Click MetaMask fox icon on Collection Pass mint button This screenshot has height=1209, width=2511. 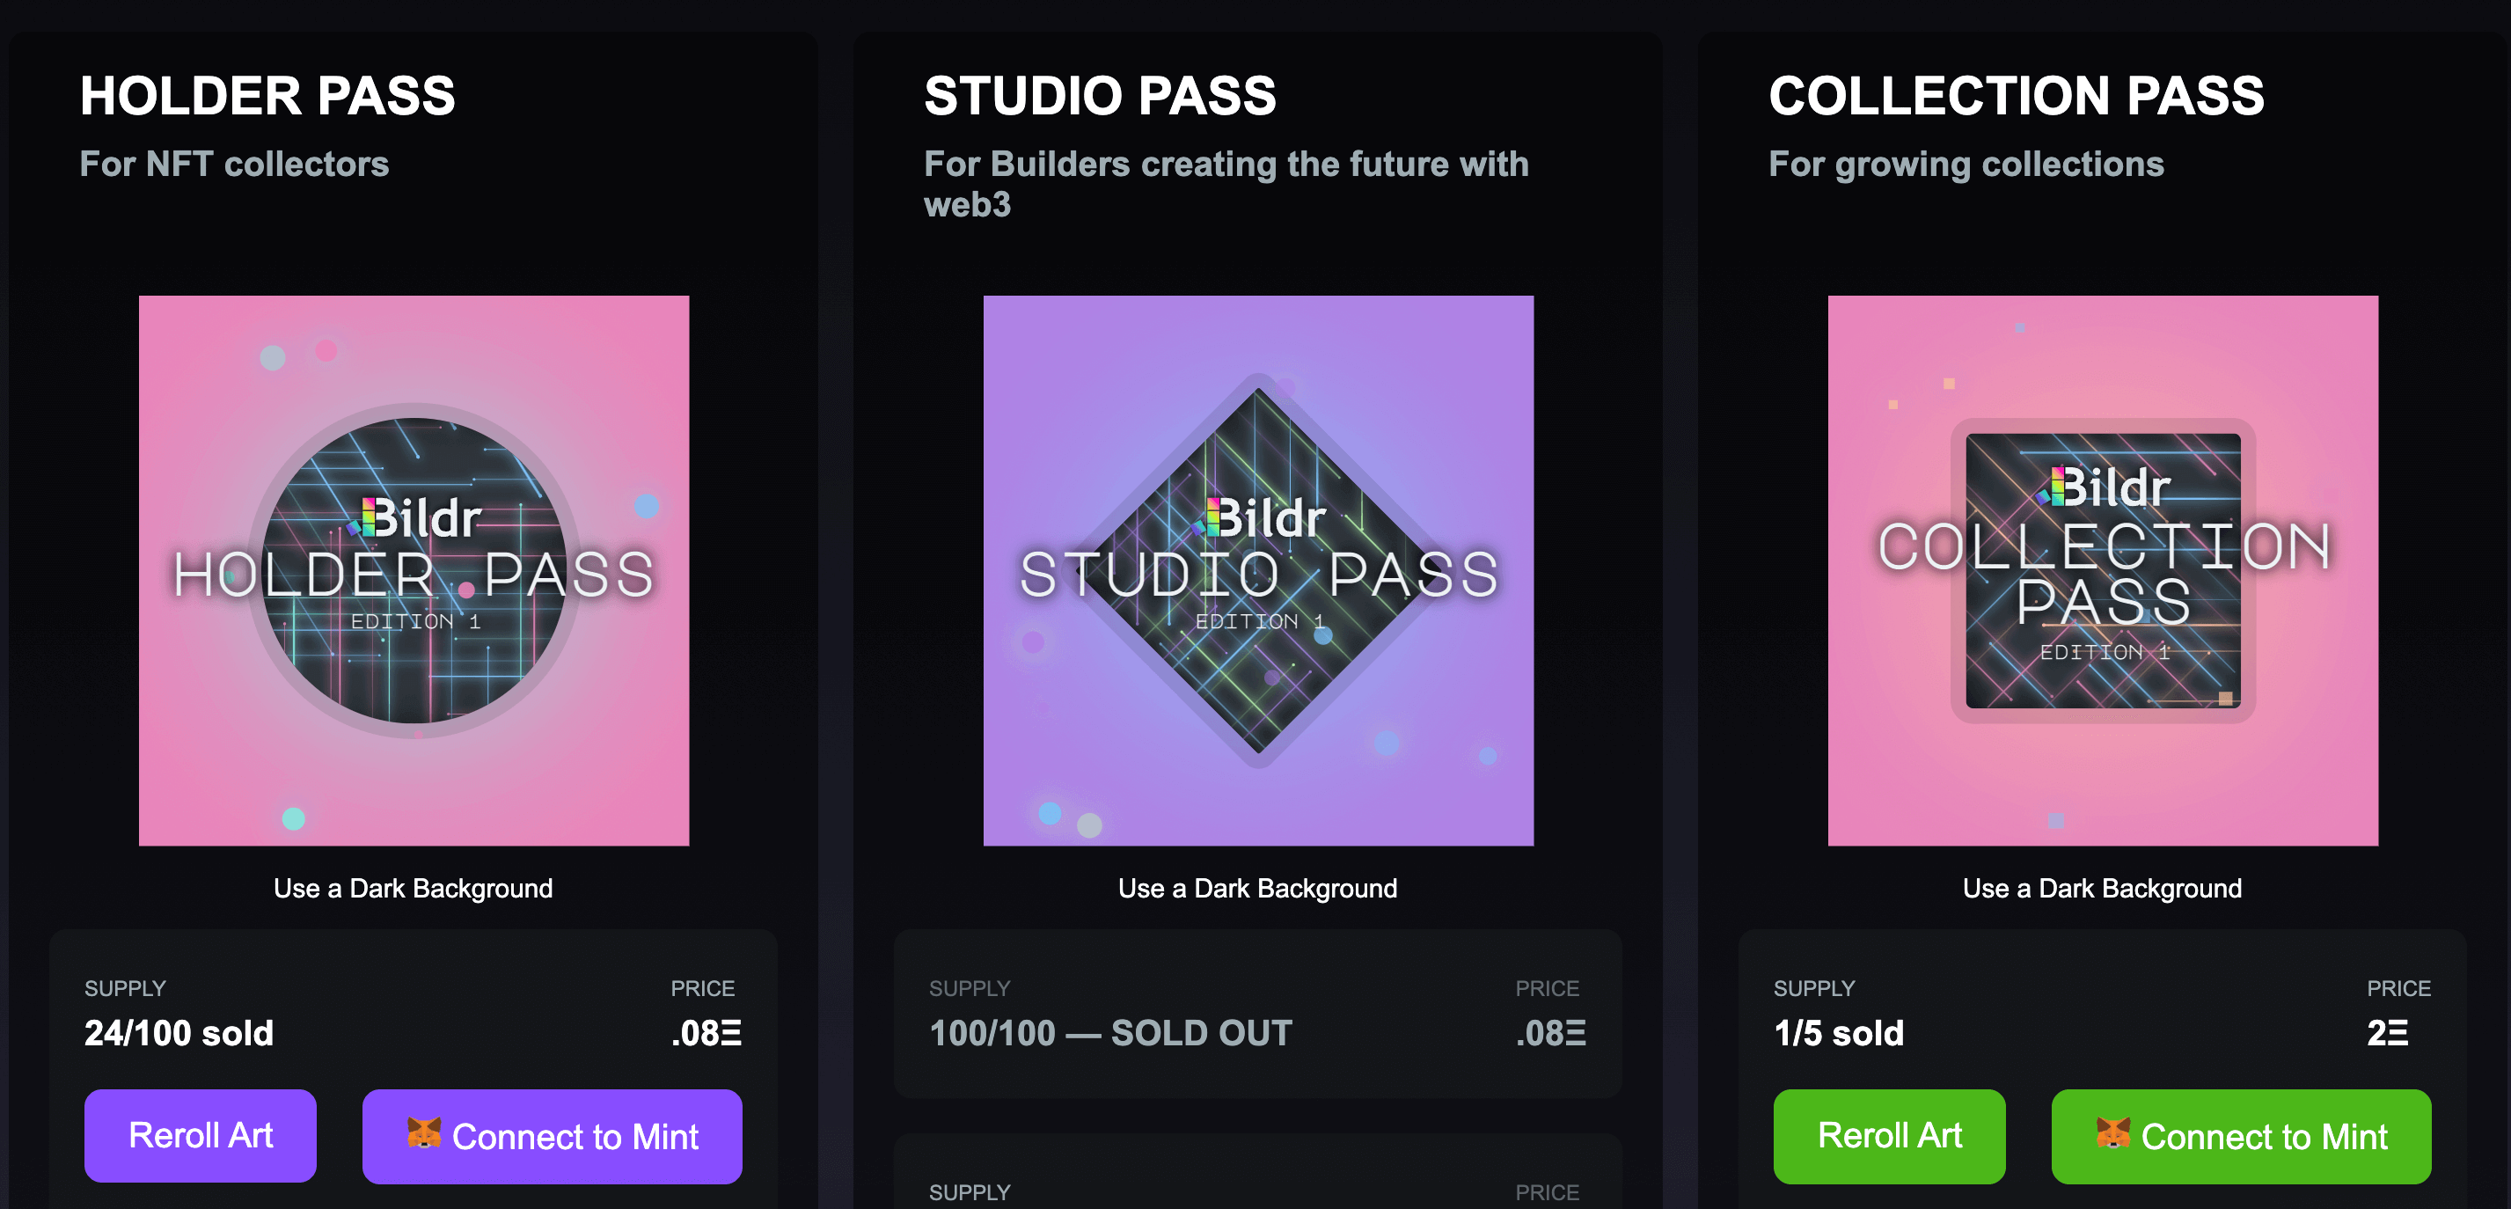click(x=2113, y=1133)
